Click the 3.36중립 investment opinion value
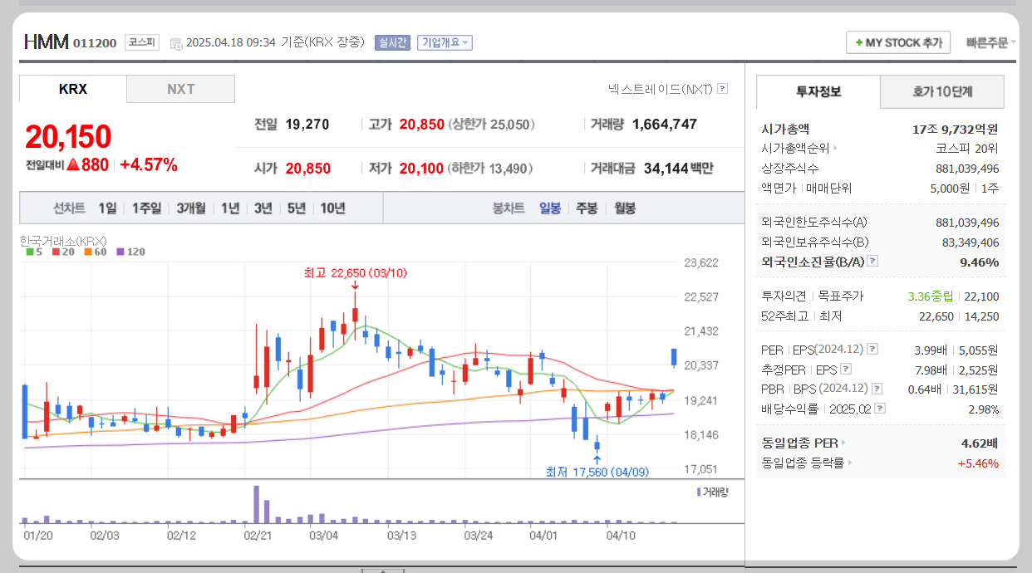The height and width of the screenshot is (573, 1032). click(931, 296)
